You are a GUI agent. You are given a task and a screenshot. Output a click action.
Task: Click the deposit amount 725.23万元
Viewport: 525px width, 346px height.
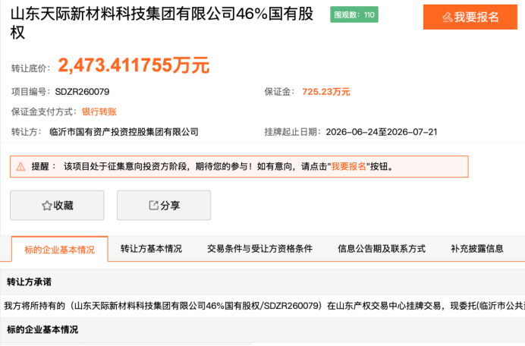point(326,92)
